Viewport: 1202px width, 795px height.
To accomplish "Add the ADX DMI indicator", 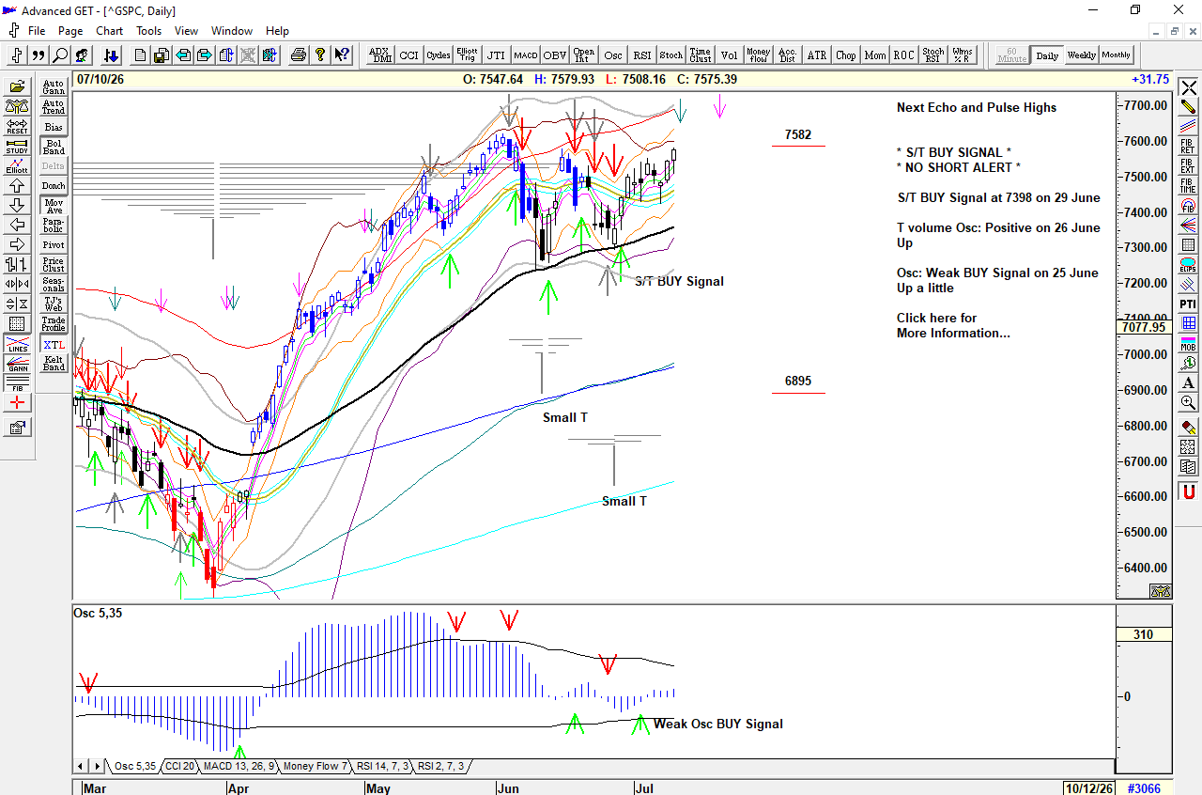I will 380,55.
